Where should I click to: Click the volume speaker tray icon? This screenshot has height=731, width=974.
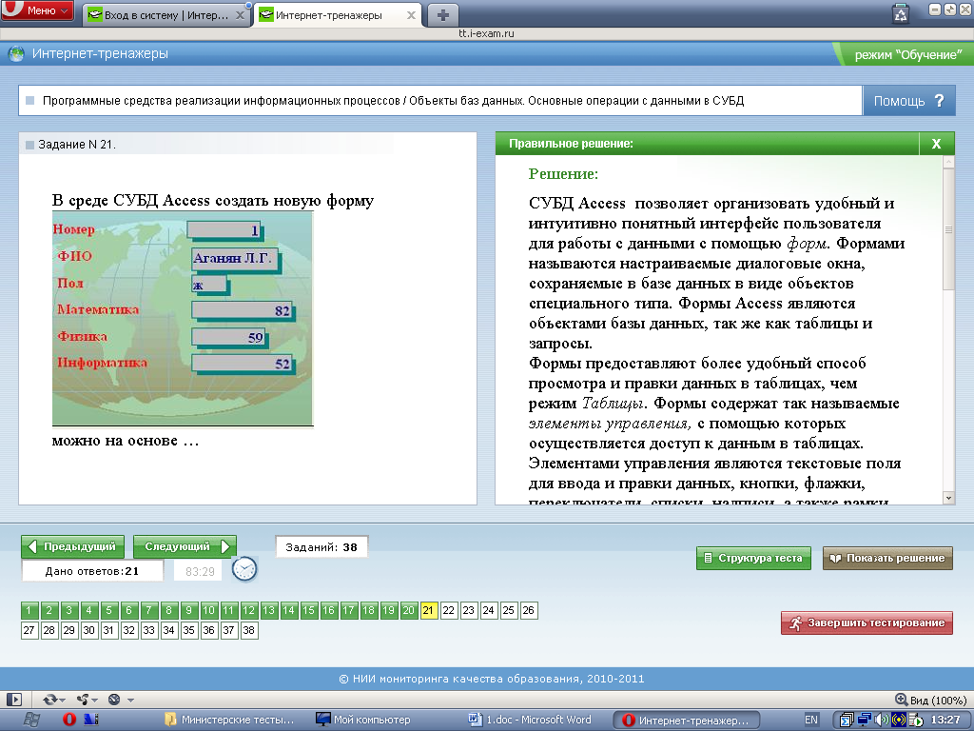tap(882, 721)
